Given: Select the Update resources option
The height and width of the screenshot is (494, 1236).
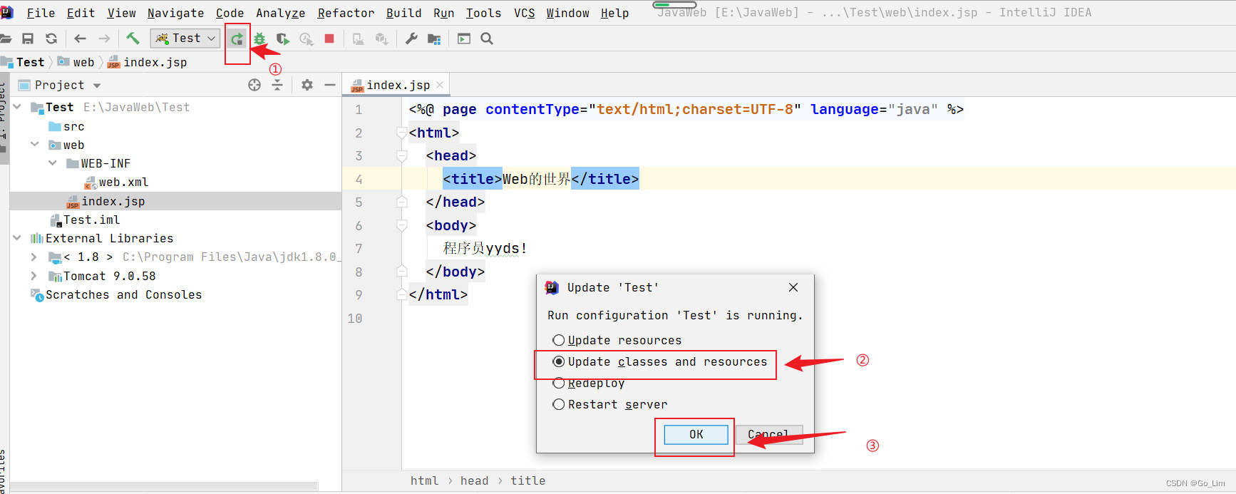Looking at the screenshot, I should (x=617, y=340).
